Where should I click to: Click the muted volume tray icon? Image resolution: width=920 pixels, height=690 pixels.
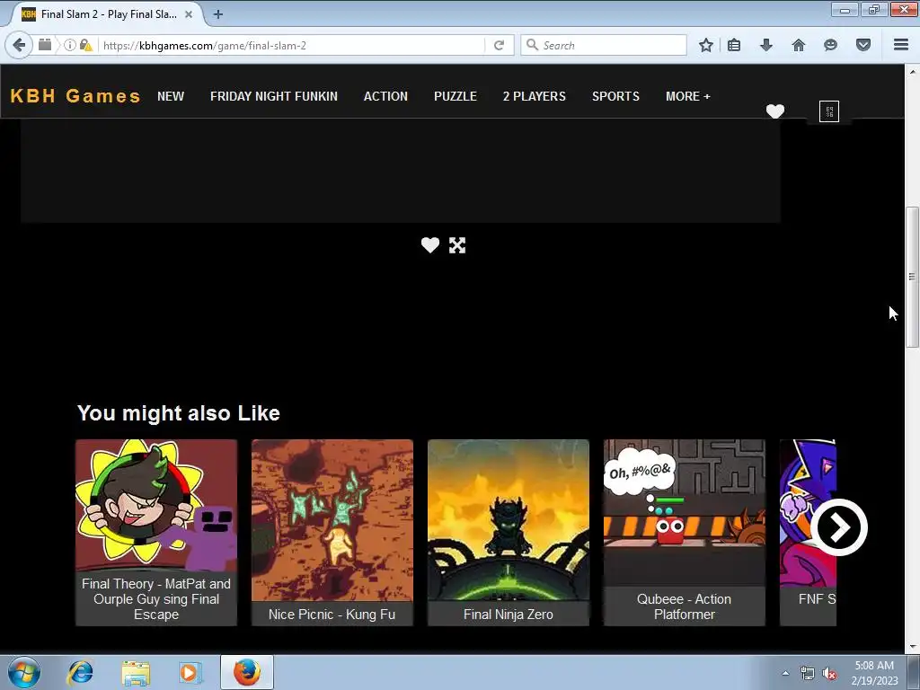click(x=829, y=673)
